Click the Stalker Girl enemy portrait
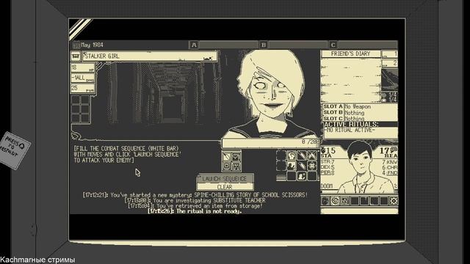The width and height of the screenshot is (470, 264). pos(271,95)
